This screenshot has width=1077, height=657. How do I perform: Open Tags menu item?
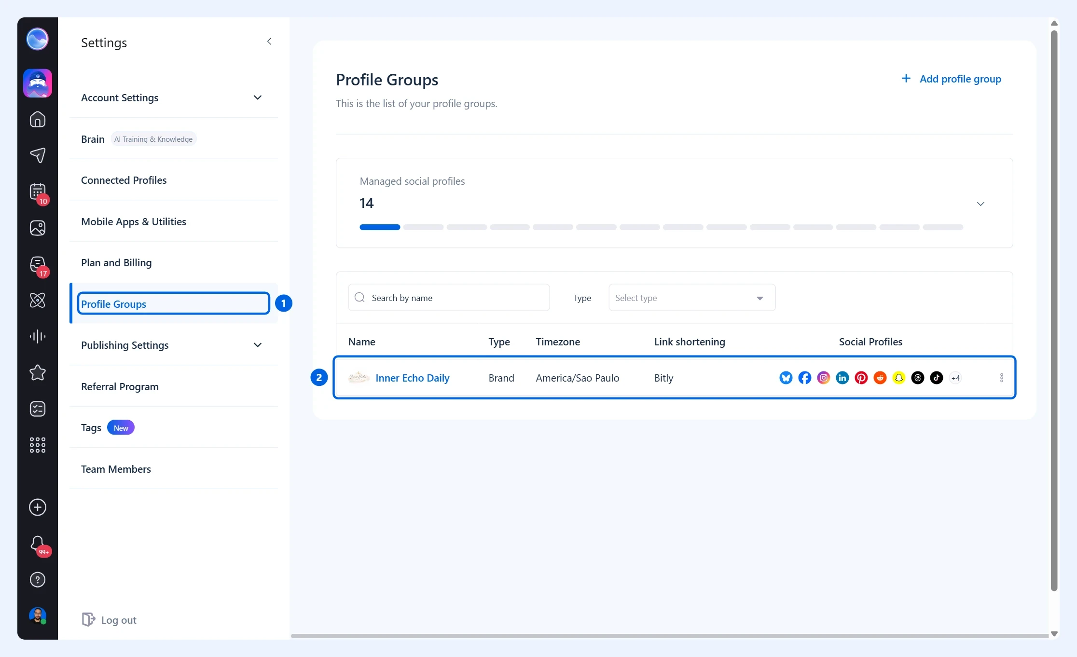click(x=173, y=427)
